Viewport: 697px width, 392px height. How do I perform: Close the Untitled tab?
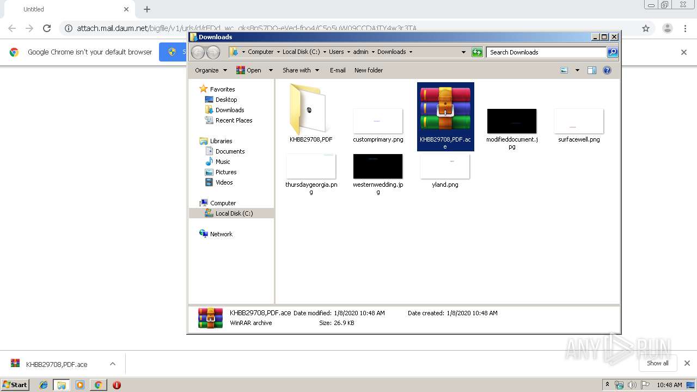tap(126, 9)
